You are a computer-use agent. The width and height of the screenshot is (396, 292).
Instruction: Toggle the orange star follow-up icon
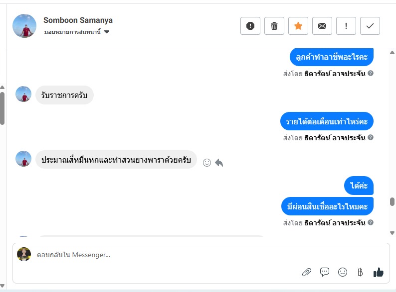298,26
